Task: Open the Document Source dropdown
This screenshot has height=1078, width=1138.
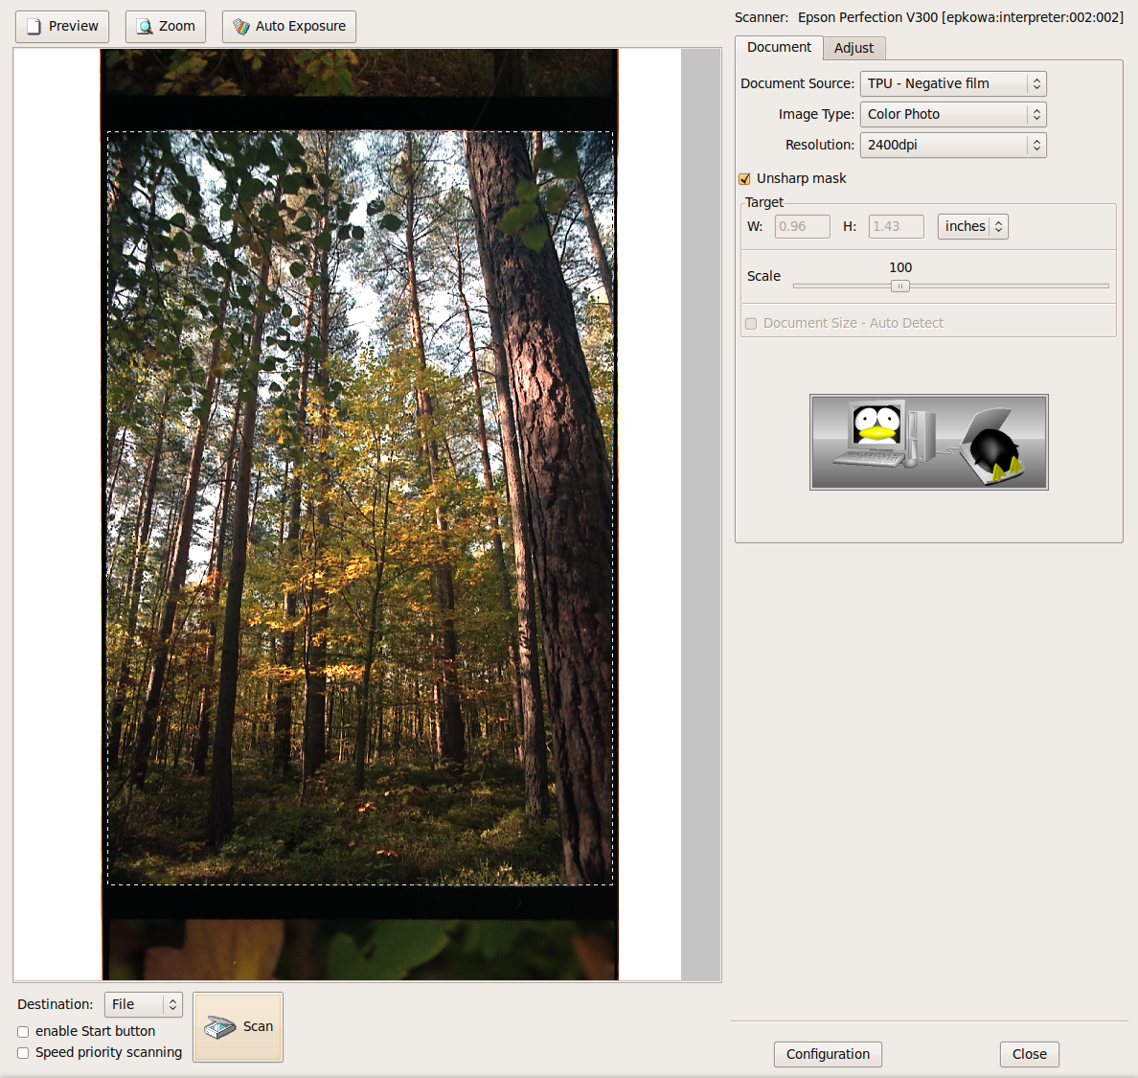Action: coord(953,83)
